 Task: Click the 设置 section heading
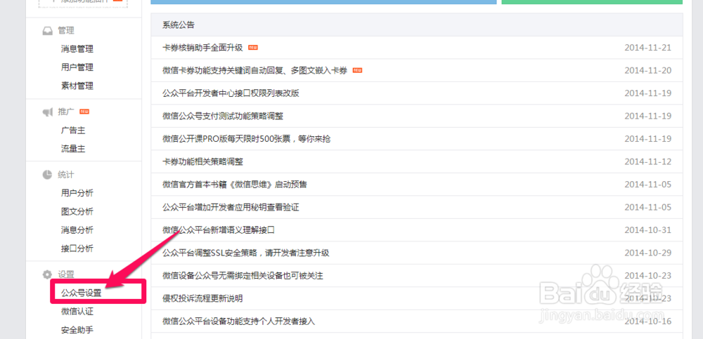pos(66,274)
